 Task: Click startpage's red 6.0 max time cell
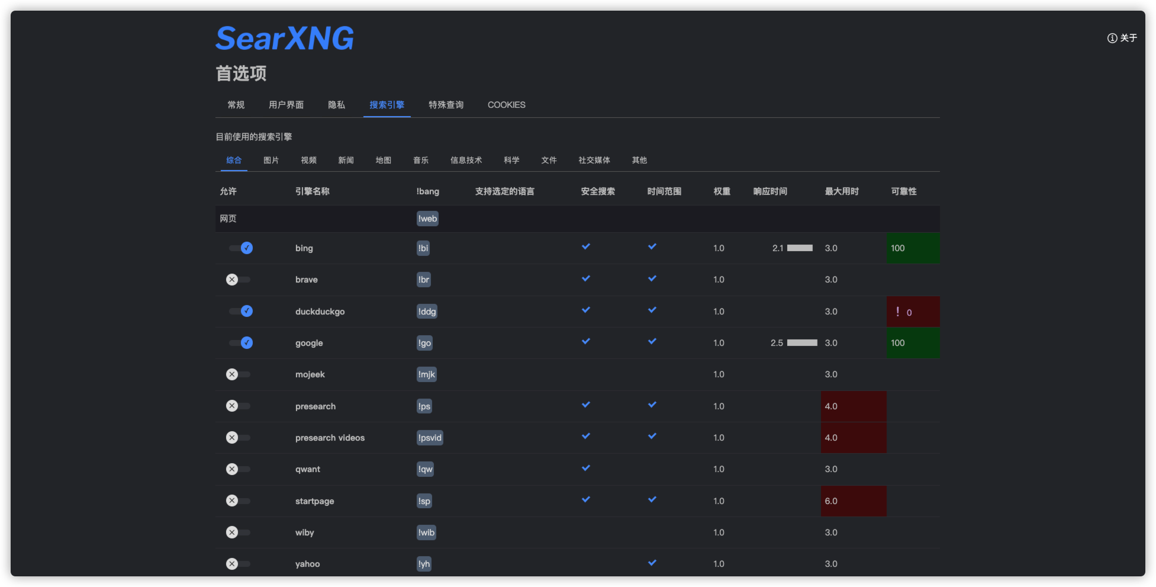coord(854,501)
